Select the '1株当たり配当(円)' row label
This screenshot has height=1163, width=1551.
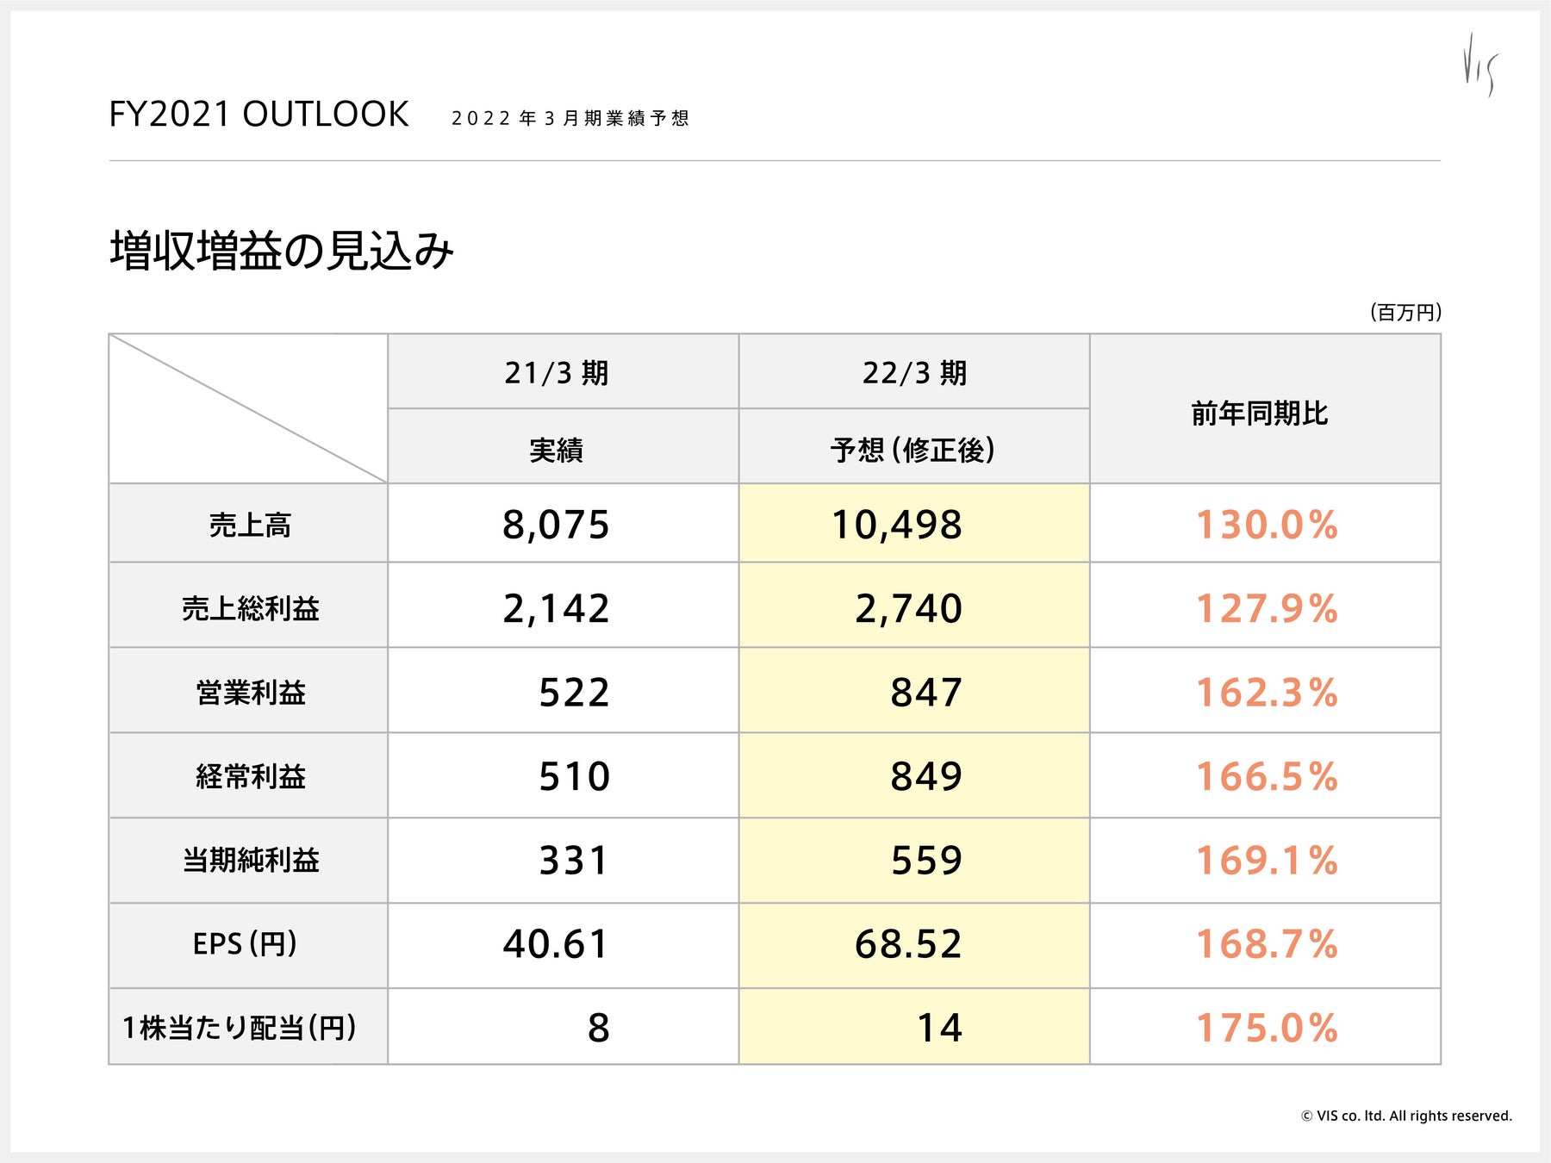coord(240,1028)
